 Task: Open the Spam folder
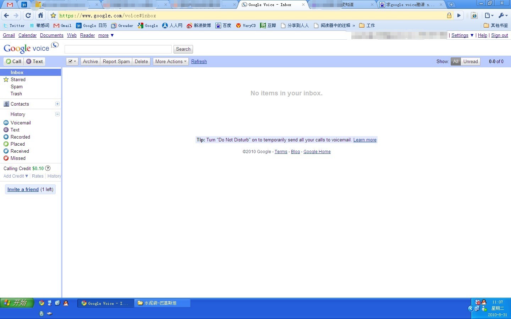[x=17, y=86]
